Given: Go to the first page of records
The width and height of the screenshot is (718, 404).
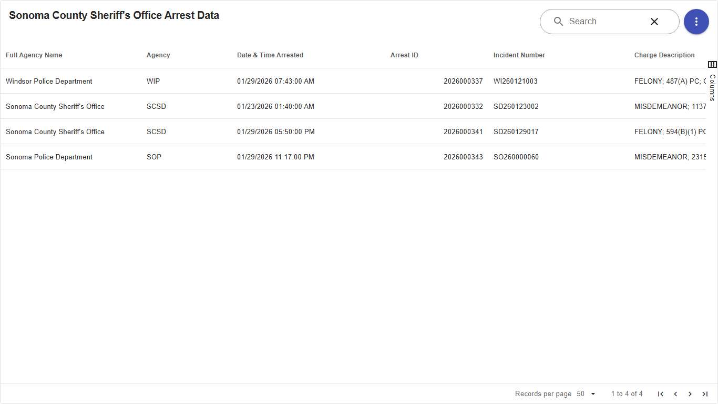Looking at the screenshot, I should pyautogui.click(x=661, y=393).
